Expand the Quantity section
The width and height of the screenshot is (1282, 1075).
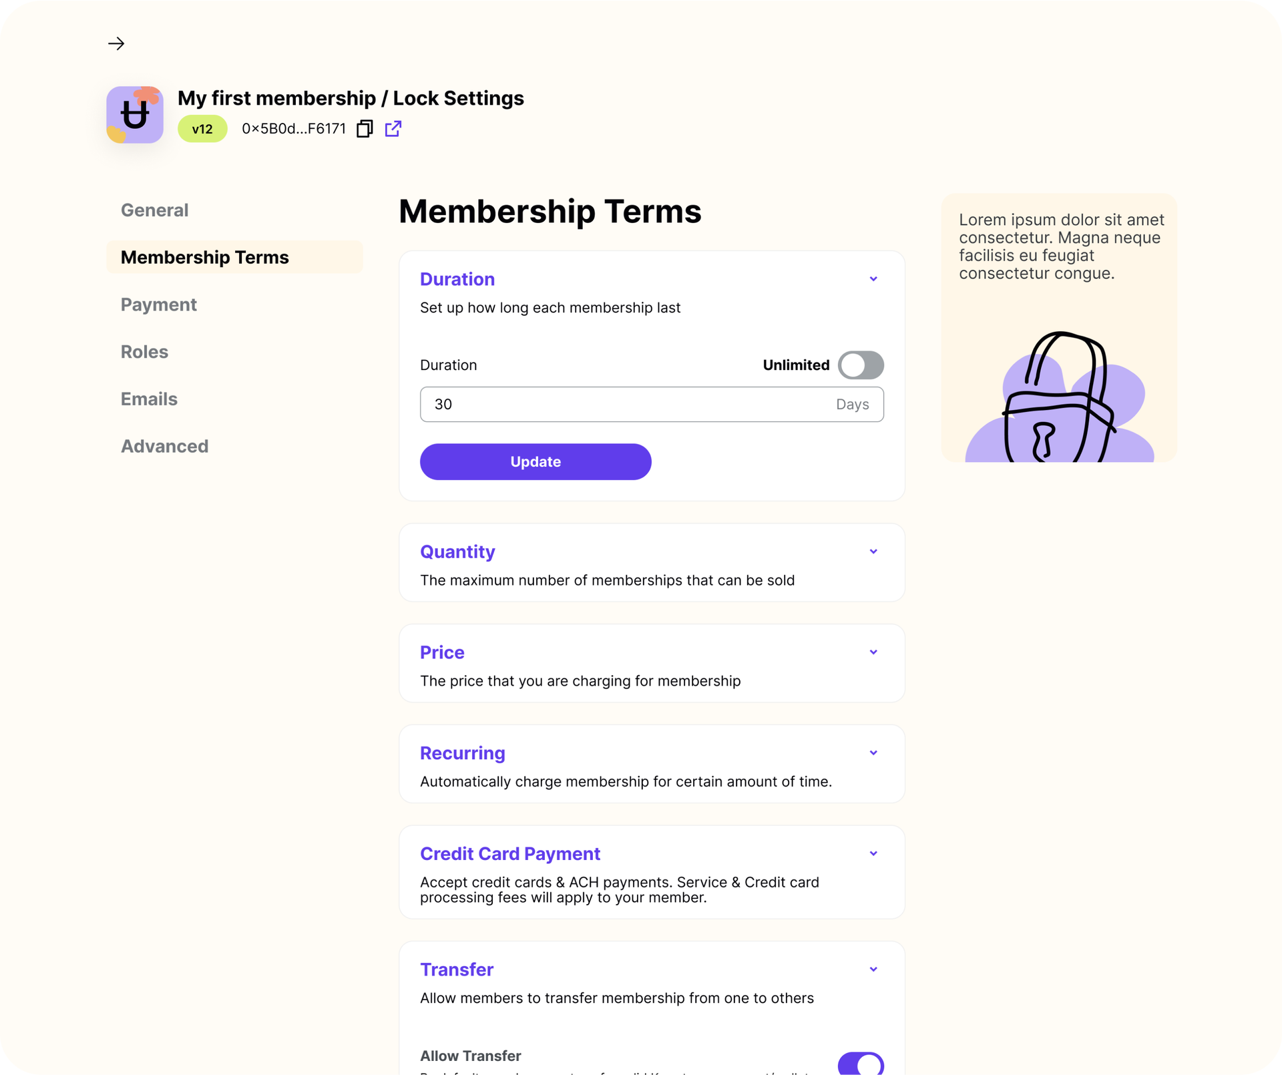coord(873,552)
